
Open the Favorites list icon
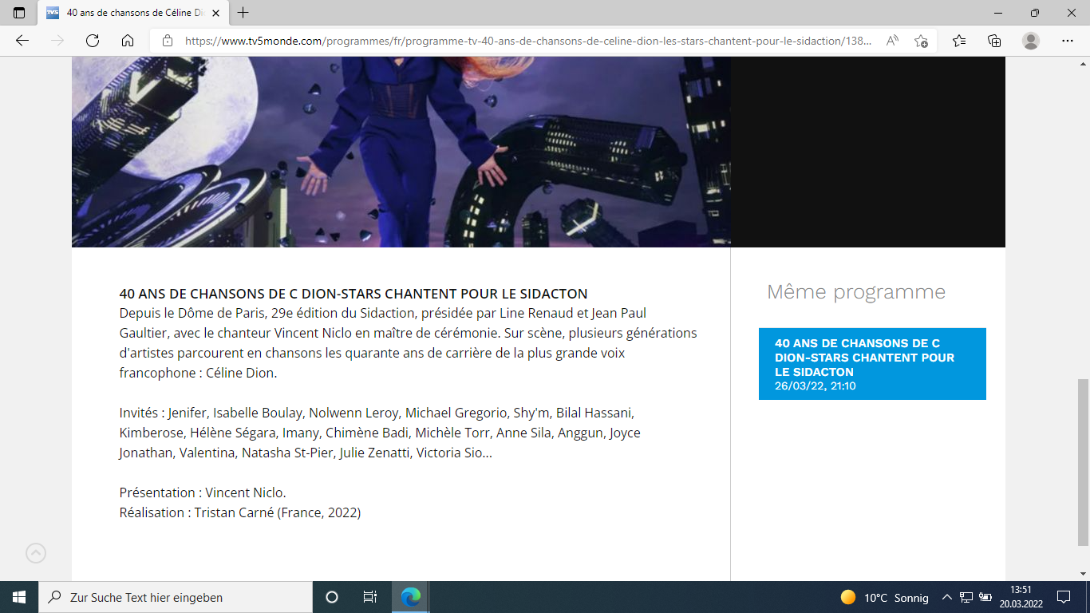959,41
